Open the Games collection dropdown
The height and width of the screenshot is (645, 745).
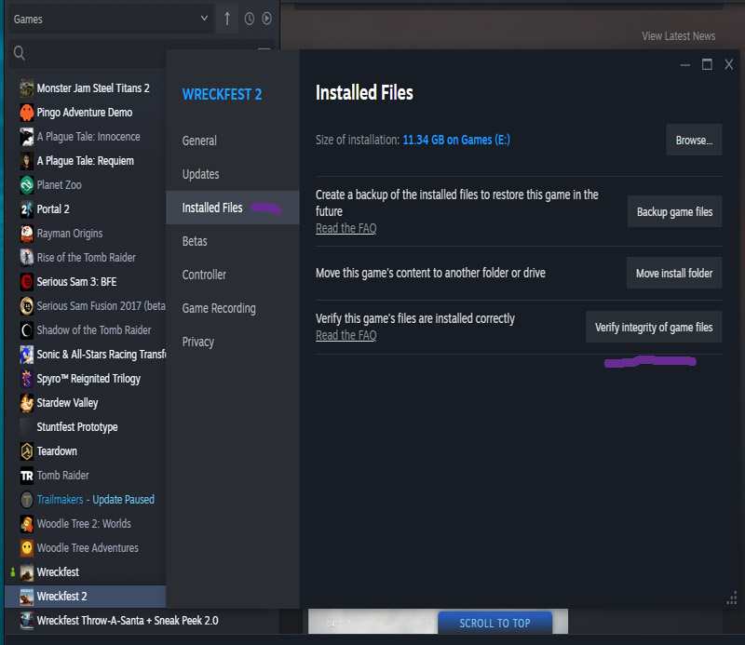(111, 19)
